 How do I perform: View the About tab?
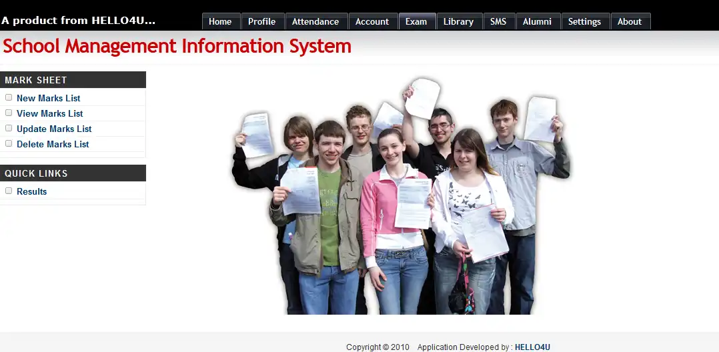[630, 21]
